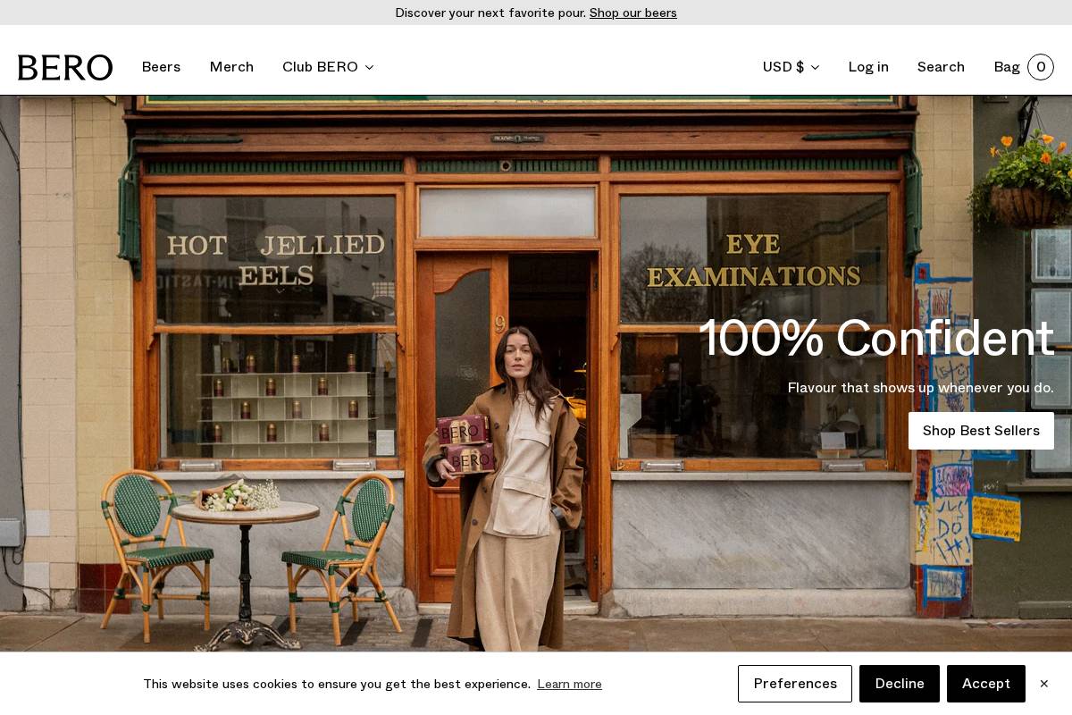Viewport: 1072px width, 715px height.
Task: Click the BERO logo
Action: tap(65, 67)
